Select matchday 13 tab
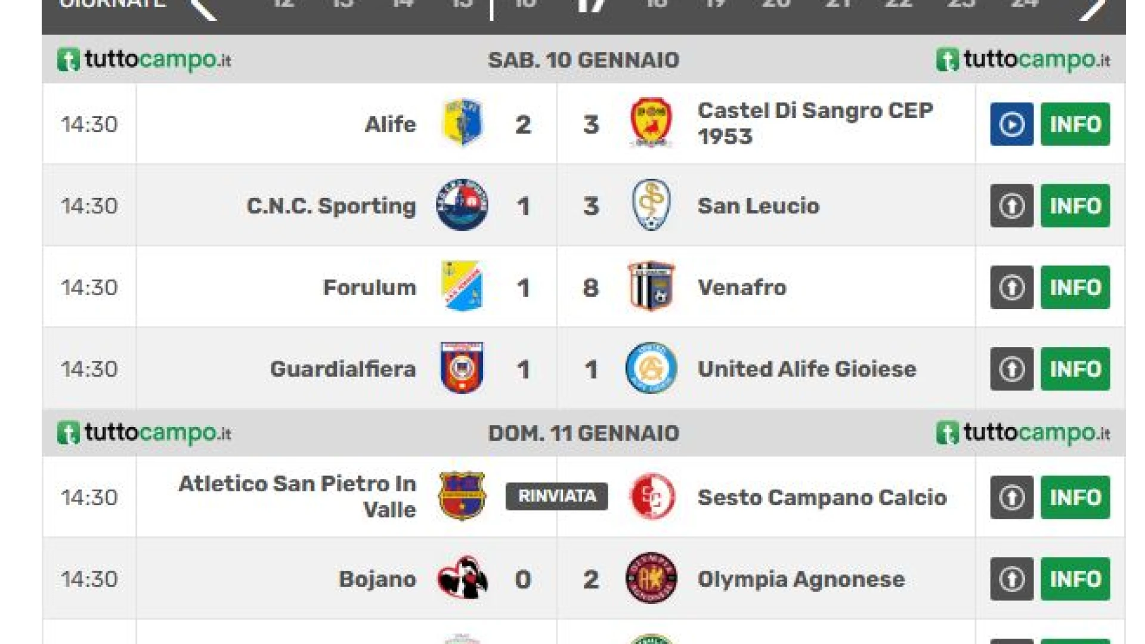The height and width of the screenshot is (644, 1145). (343, 5)
